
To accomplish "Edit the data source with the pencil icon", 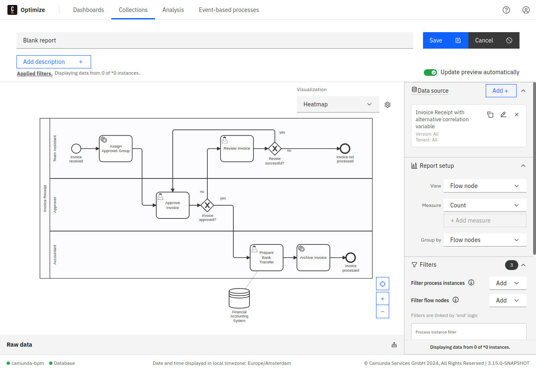I will (x=503, y=114).
